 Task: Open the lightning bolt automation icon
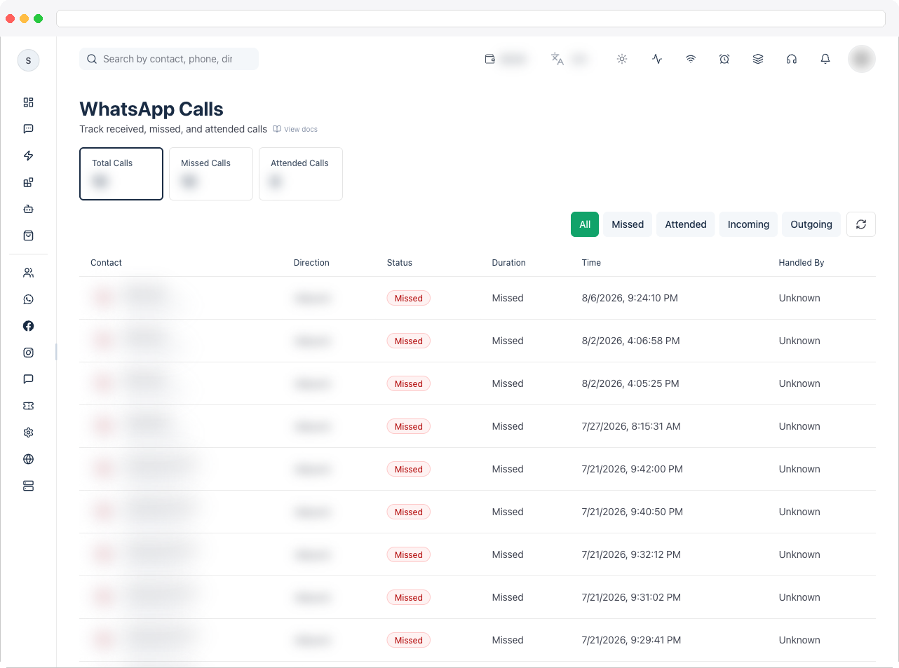click(x=28, y=156)
